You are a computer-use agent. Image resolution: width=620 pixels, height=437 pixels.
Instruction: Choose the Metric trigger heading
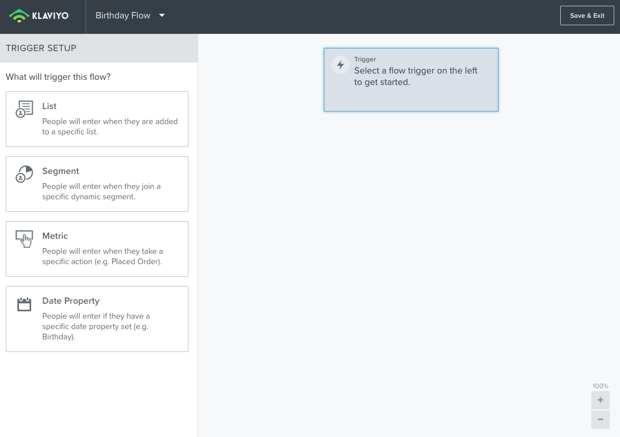(x=55, y=236)
